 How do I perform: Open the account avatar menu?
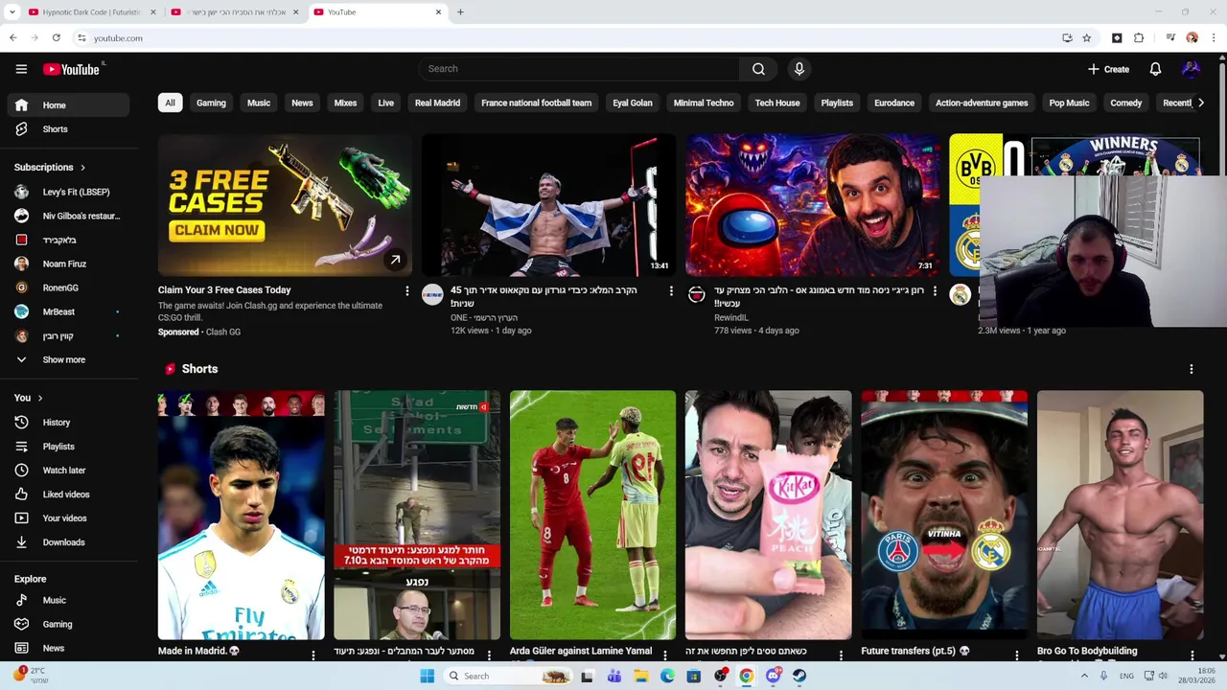[x=1191, y=69]
